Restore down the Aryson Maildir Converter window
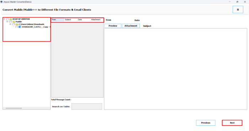Viewport: 249px width, 131px height. click(237, 2)
